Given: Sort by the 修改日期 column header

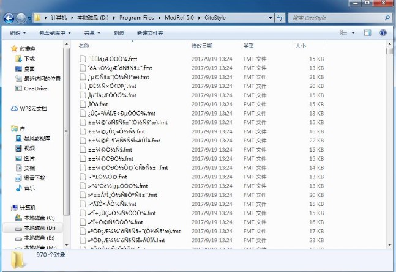Looking at the screenshot, I should click(x=202, y=46).
